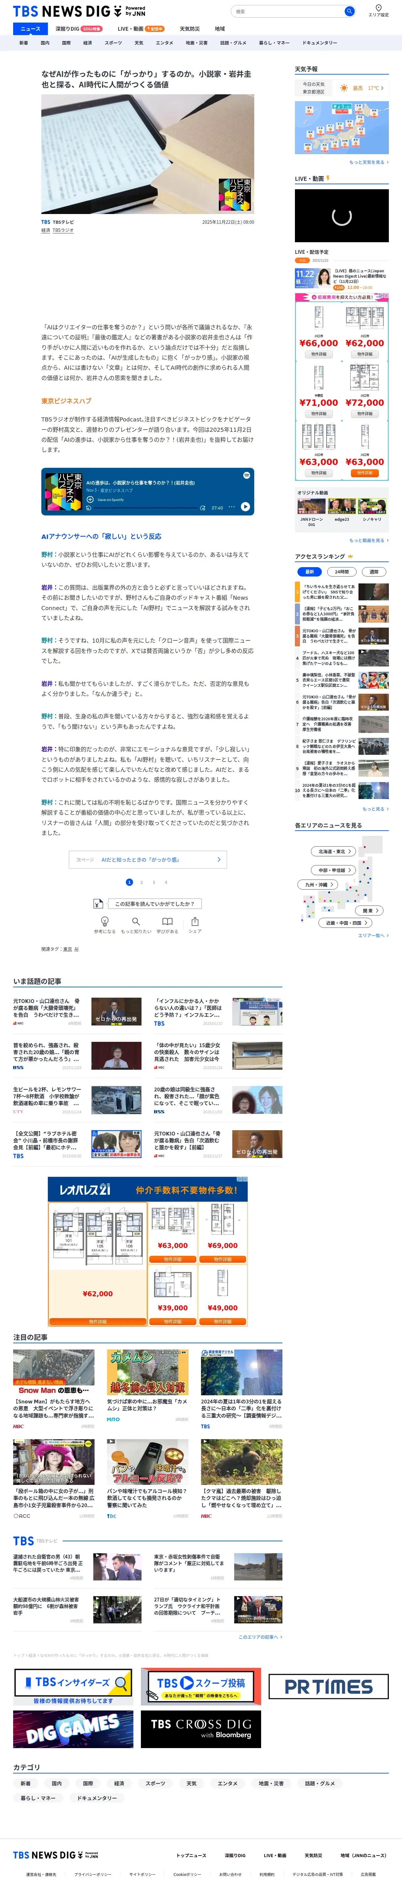Click TBSラジオ tag under article date
Image resolution: width=402 pixels, height=1880 pixels.
63,231
